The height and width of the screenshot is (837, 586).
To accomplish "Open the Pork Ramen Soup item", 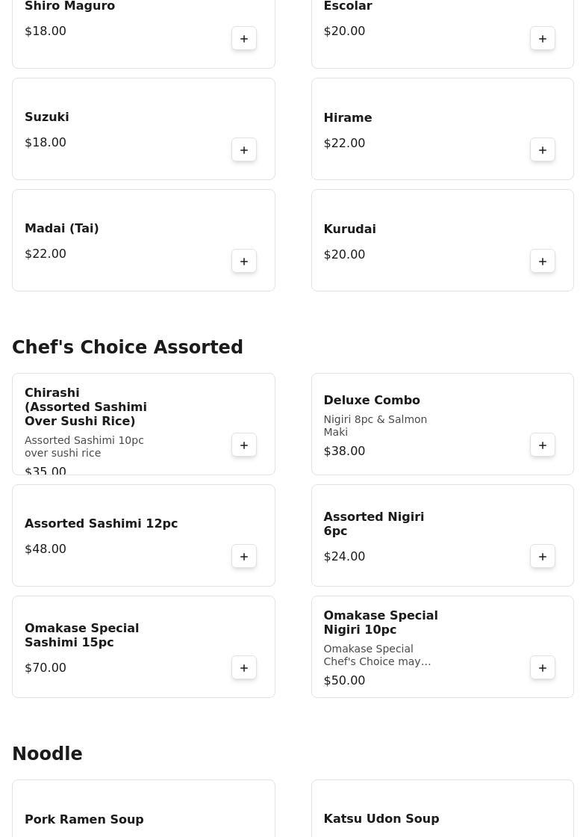I will click(84, 819).
